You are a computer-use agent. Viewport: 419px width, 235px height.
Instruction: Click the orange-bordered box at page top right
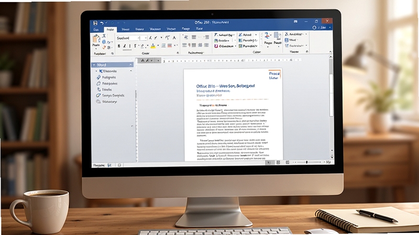coord(274,75)
